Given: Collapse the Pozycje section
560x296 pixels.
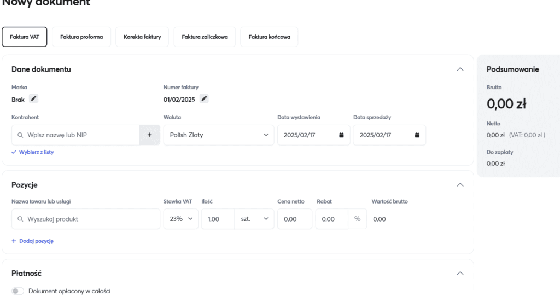Looking at the screenshot, I should click(460, 185).
